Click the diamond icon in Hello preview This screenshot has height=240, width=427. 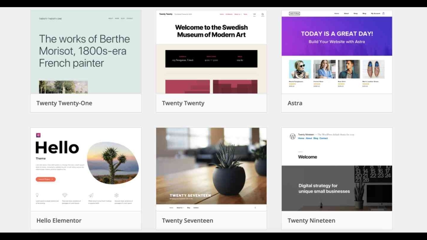(x=64, y=195)
